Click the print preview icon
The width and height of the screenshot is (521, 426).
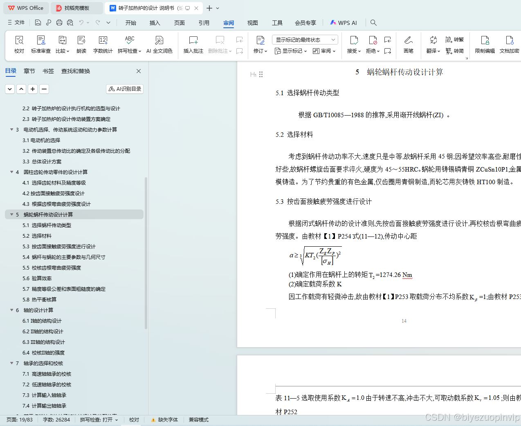point(70,22)
